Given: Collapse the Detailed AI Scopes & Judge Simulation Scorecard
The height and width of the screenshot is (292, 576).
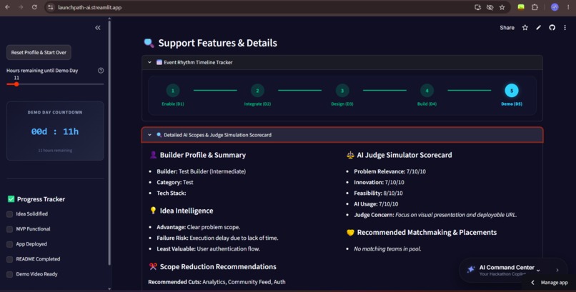Looking at the screenshot, I should tap(342, 135).
